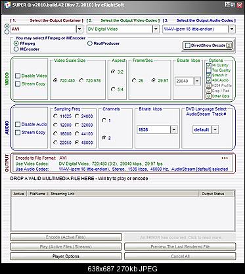This screenshot has height=274, width=245.
Task: Click the WAV pcm 16 little-endian field
Action: [196, 29]
